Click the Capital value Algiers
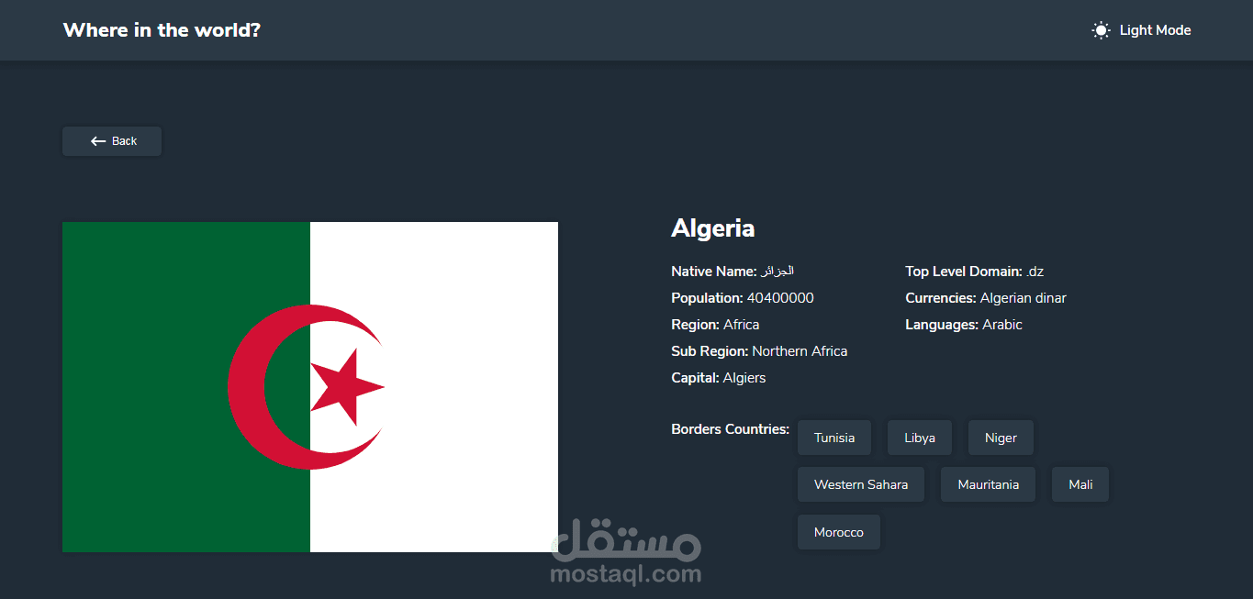The image size is (1253, 599). (744, 378)
